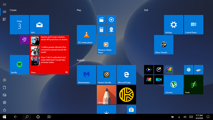The width and height of the screenshot is (213, 120).
Task: Select the 'Explore' group heading
Action: (81, 60)
